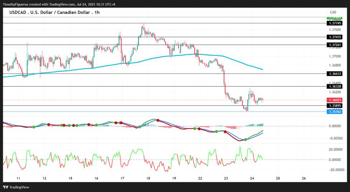
Task: Click the USDCAD chart title text
Action: point(55,13)
